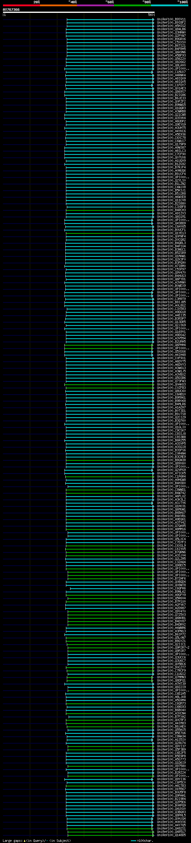Open the UniRef100_Q6K9N6 entry
Viewport: 191px width, 843px height.
tap(171, 52)
